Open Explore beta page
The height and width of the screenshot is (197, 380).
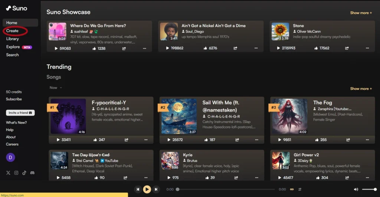[x=19, y=47]
